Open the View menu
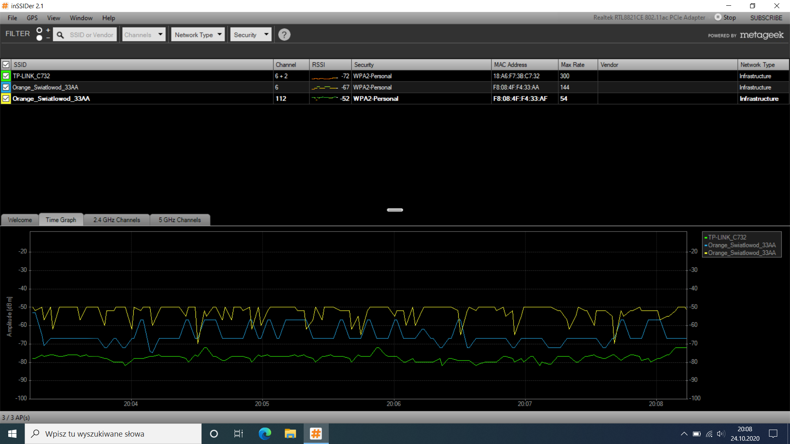Screen dimensions: 790x444 tap(53, 18)
